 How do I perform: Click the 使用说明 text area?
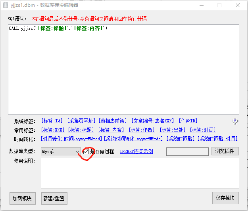click(x=140, y=173)
